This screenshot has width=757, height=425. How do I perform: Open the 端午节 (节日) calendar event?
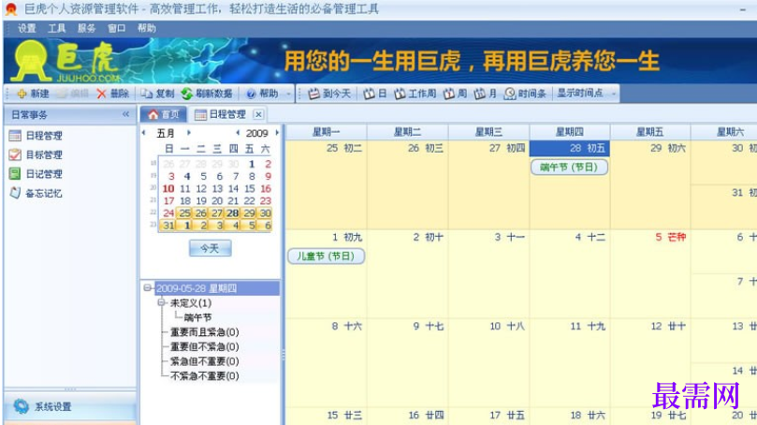(569, 168)
